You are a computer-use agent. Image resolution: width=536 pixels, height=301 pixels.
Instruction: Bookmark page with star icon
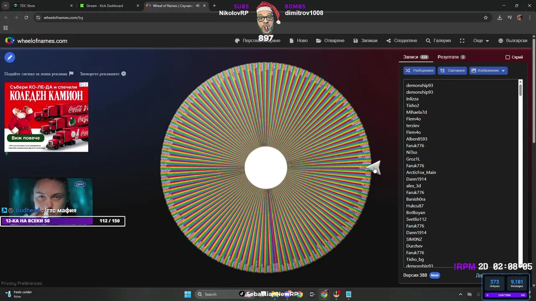click(x=486, y=18)
